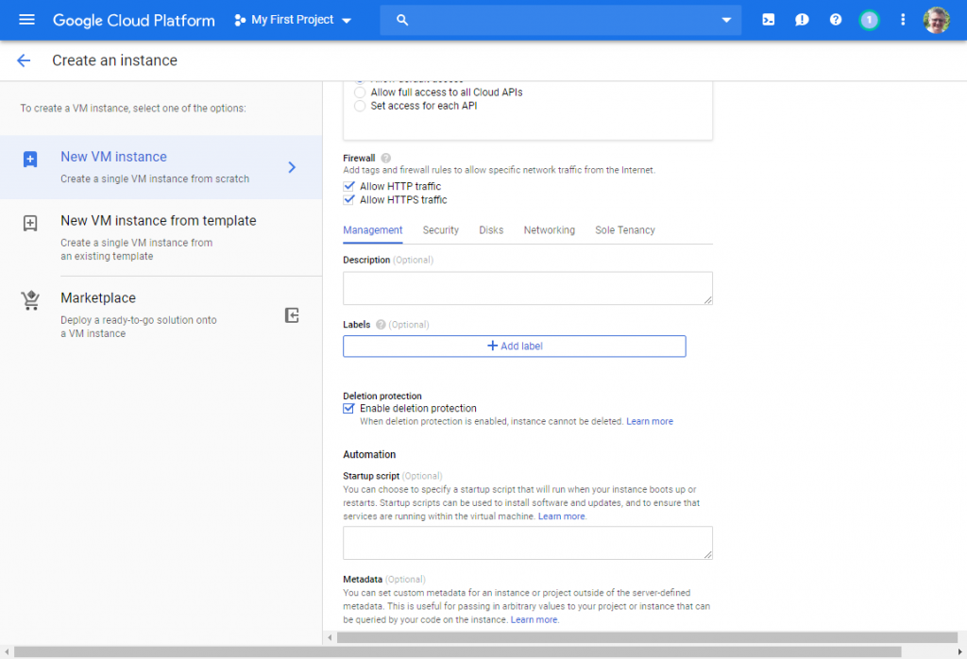Open the help question mark icon
This screenshot has width=967, height=659.
pos(836,20)
